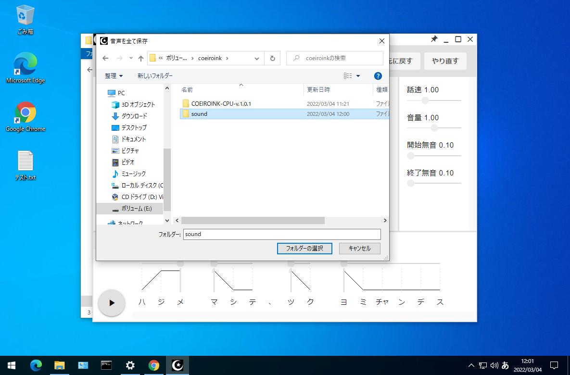Select Microsoft Edge desktop shortcut
The image size is (570, 375).
tap(25, 68)
